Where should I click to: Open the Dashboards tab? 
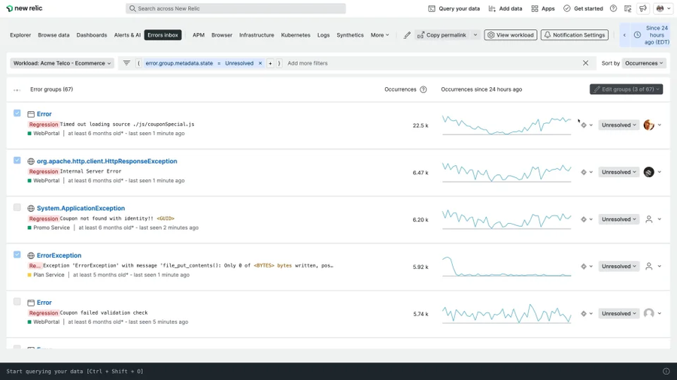click(92, 35)
